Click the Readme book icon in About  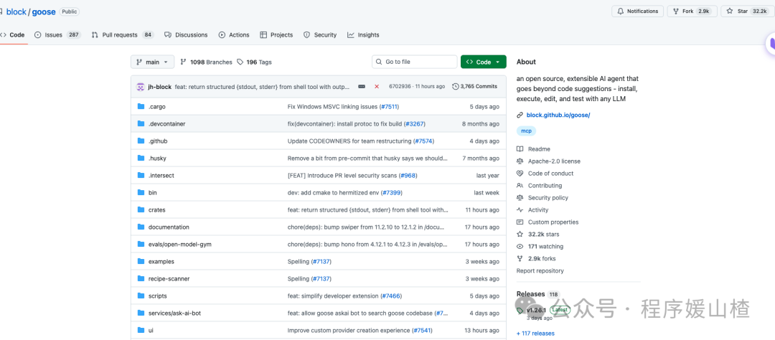tap(520, 149)
